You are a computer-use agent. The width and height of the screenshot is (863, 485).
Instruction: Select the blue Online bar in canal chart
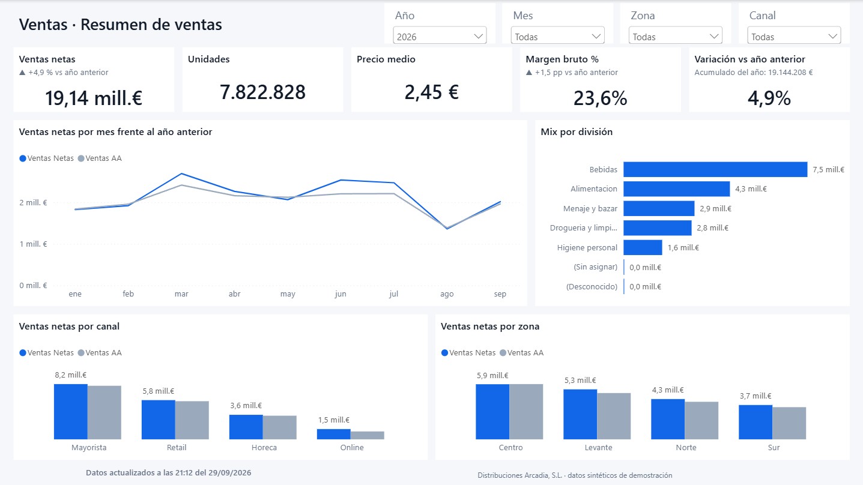(x=334, y=434)
